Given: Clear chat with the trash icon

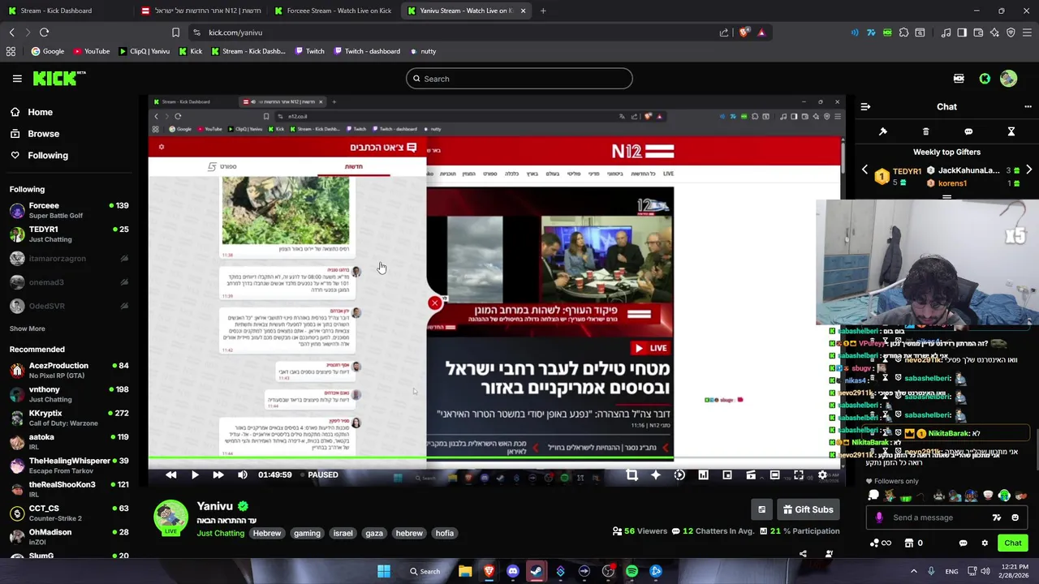Looking at the screenshot, I should click(925, 131).
